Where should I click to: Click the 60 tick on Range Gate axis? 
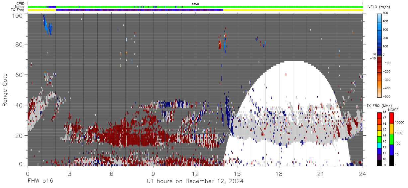[x=19, y=75]
